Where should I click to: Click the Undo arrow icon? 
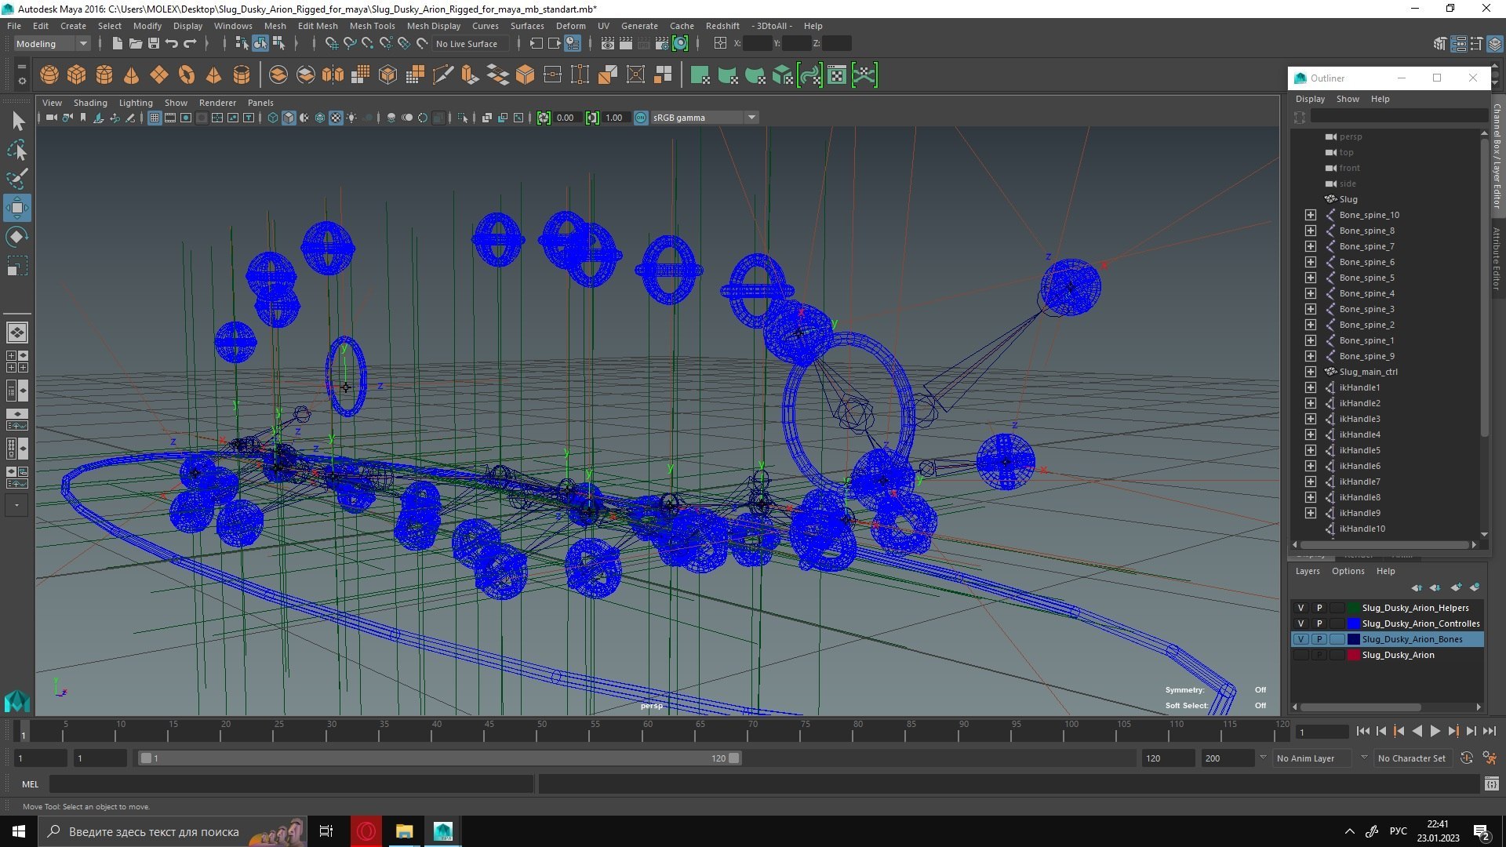[x=171, y=44]
